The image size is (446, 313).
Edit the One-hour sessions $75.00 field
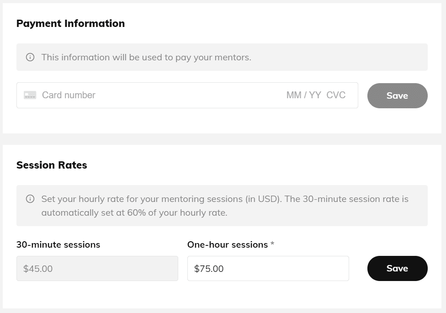(x=268, y=268)
